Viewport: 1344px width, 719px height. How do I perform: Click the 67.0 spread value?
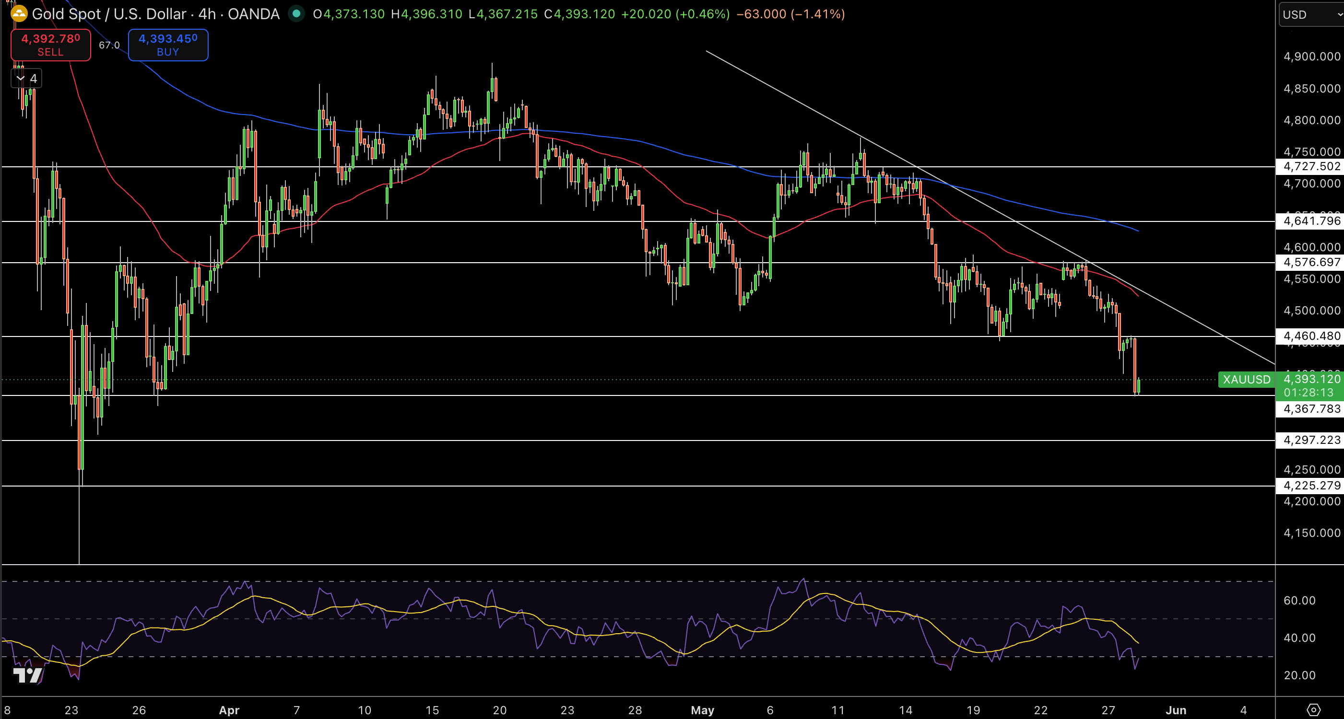tap(109, 46)
